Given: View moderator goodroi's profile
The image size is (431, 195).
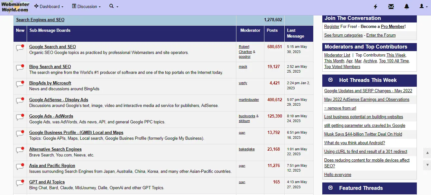Looking at the screenshot, I should pos(244,57).
